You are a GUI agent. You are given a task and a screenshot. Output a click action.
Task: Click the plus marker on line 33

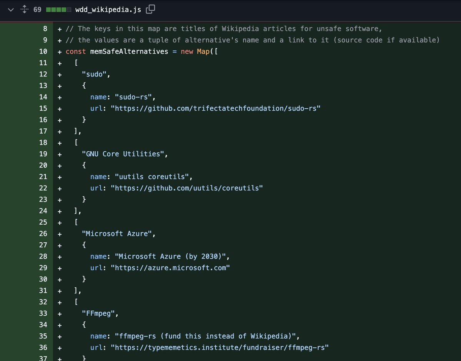pyautogui.click(x=60, y=314)
